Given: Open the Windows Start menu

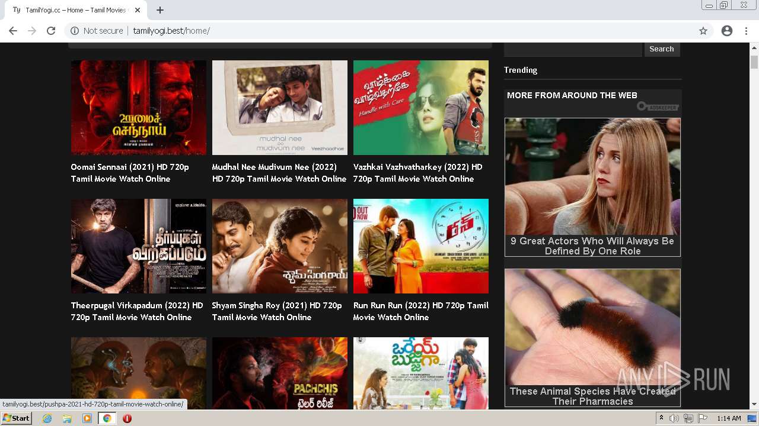Looking at the screenshot, I should click(x=17, y=418).
